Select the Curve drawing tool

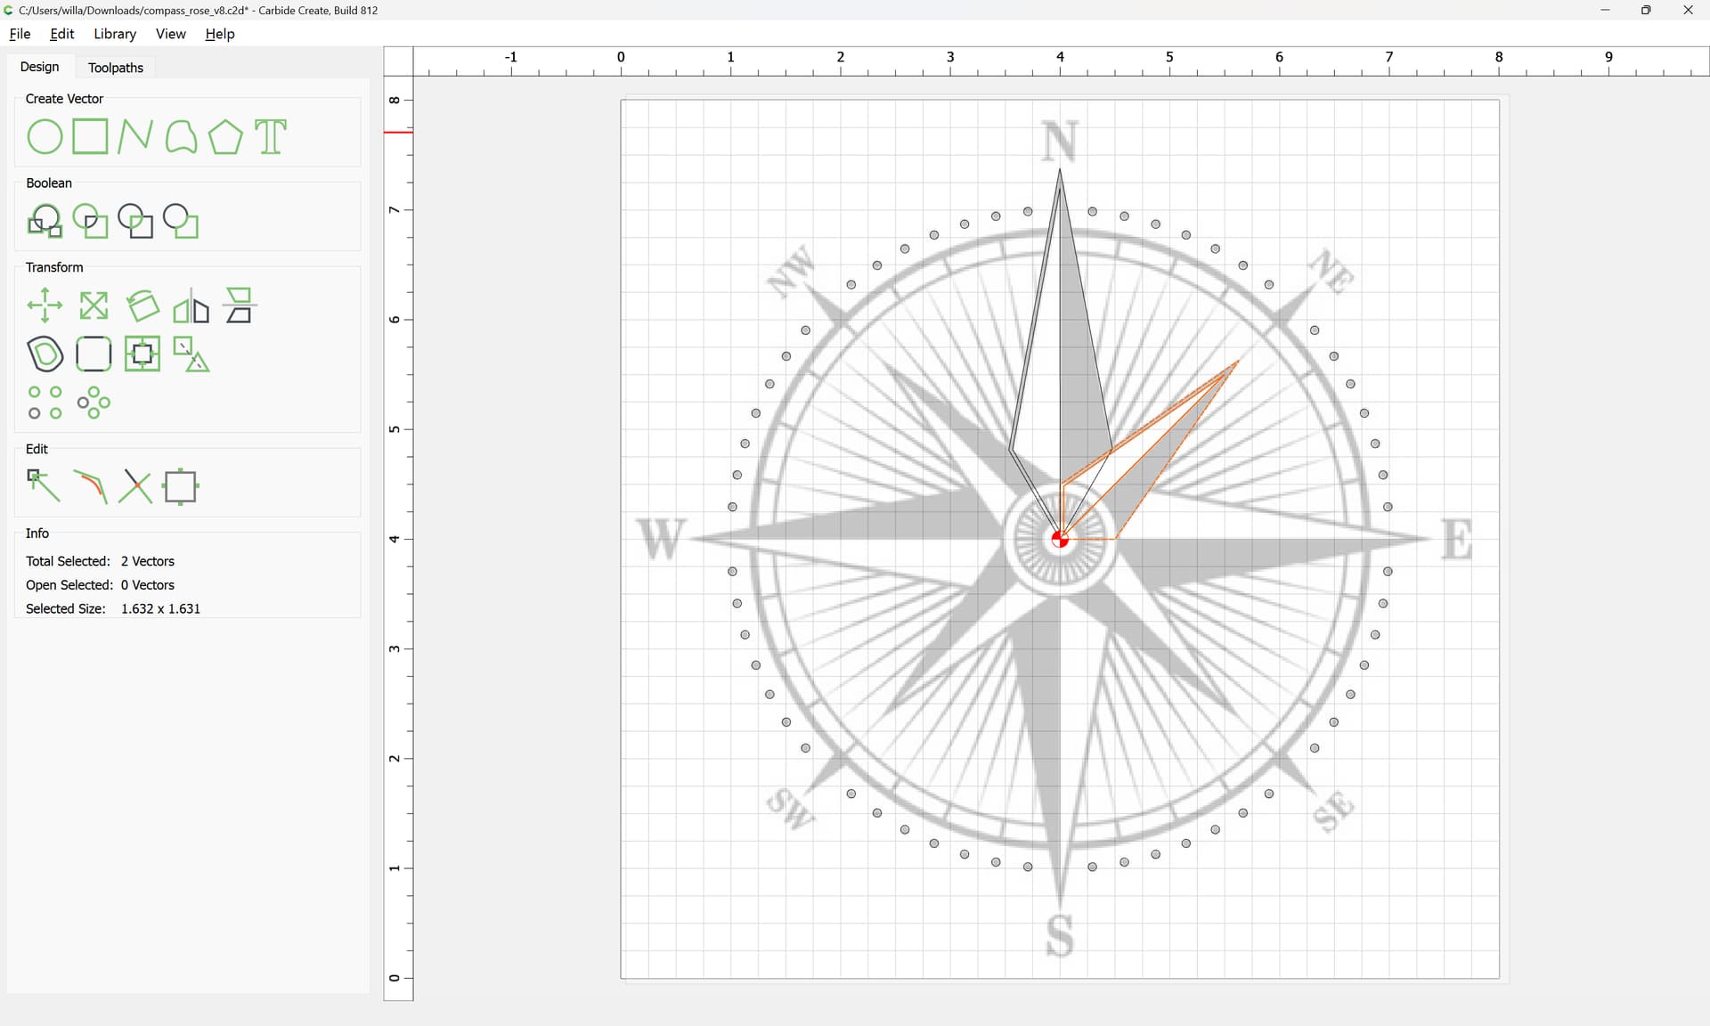click(181, 137)
